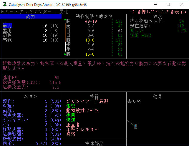The height and width of the screenshot is (146, 189).
Task: Choose the 羊毛アレルギー trait
Action: point(82,130)
